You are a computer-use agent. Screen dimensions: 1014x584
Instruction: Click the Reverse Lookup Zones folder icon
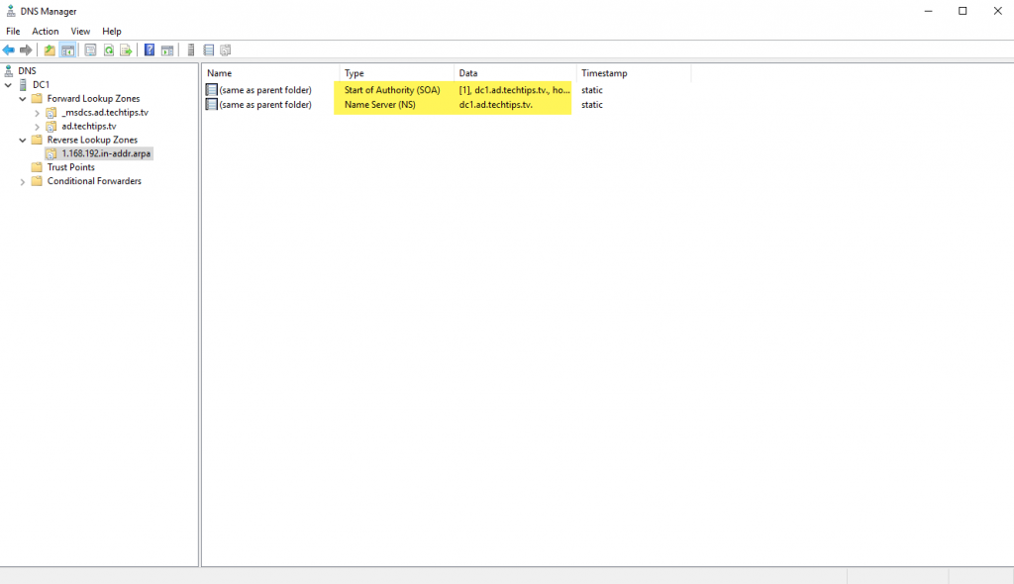point(37,140)
